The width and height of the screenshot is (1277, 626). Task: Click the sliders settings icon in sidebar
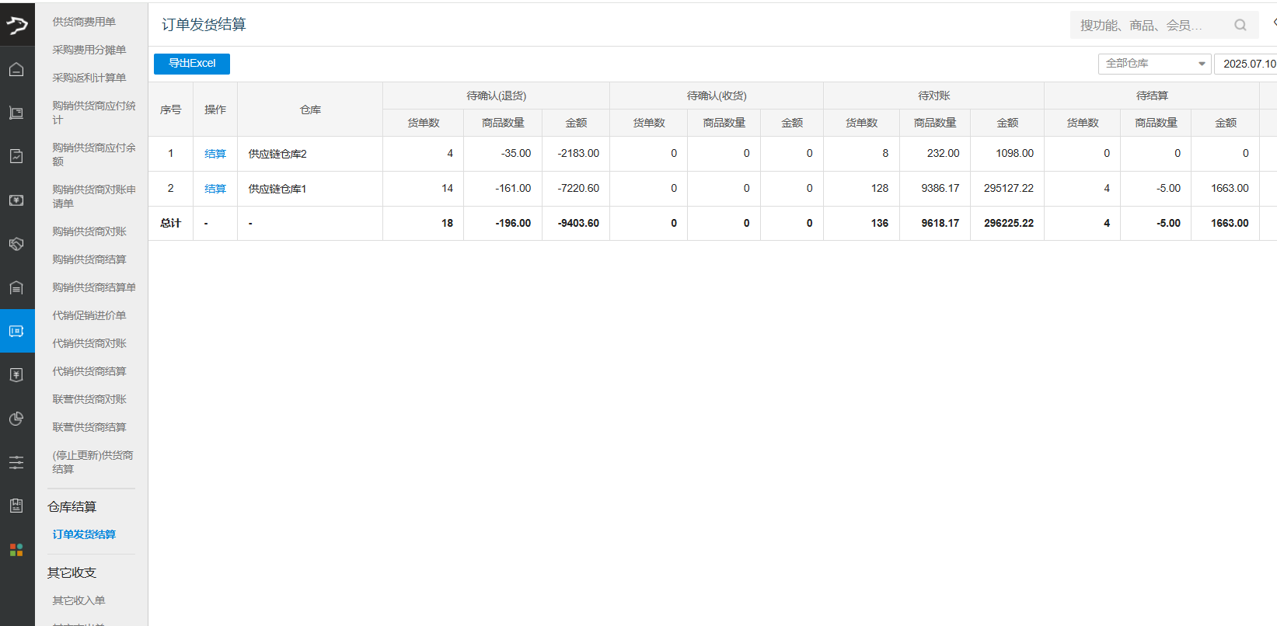tap(16, 463)
